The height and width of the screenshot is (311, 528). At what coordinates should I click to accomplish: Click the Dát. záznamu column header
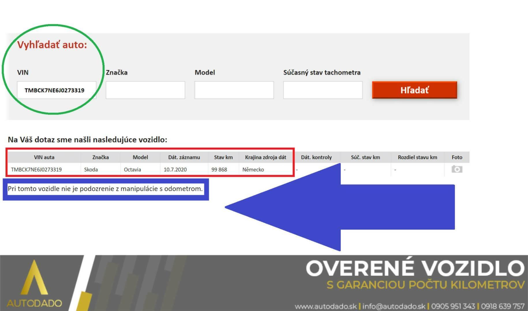click(184, 157)
